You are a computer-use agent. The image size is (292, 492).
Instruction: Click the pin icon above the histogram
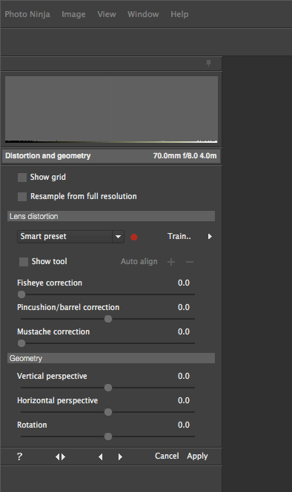click(x=208, y=64)
